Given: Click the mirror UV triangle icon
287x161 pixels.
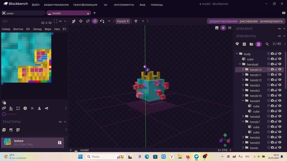Looking at the screenshot, I should (39, 108).
